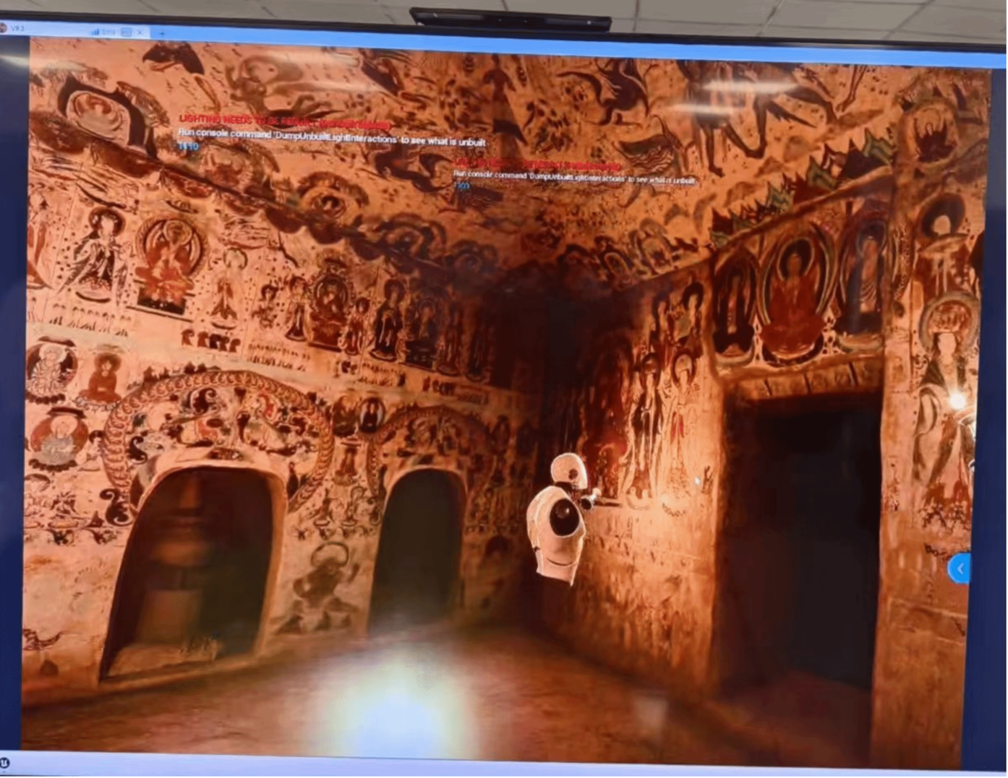This screenshot has height=778, width=1008.
Task: Click the signal bars icon in tab
Action: (95, 31)
